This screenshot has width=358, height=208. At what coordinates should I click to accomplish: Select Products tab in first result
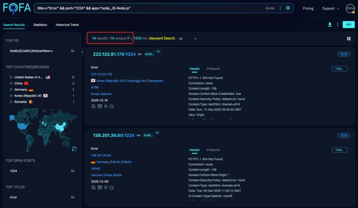213,69
